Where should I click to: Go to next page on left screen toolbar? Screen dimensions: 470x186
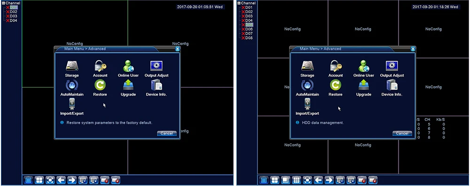click(72, 180)
